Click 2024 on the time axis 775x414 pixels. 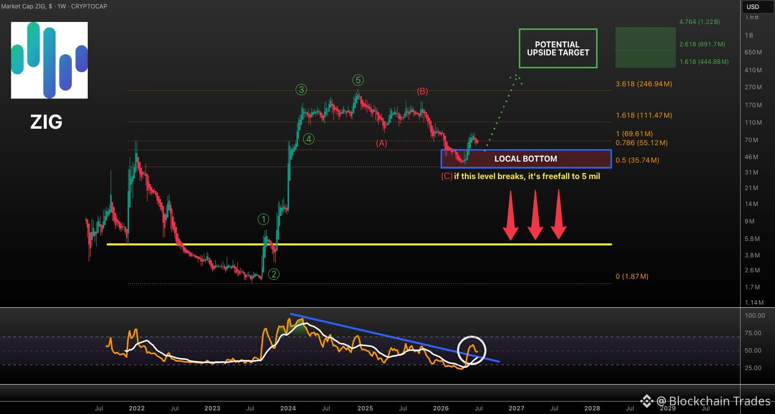[x=288, y=408]
